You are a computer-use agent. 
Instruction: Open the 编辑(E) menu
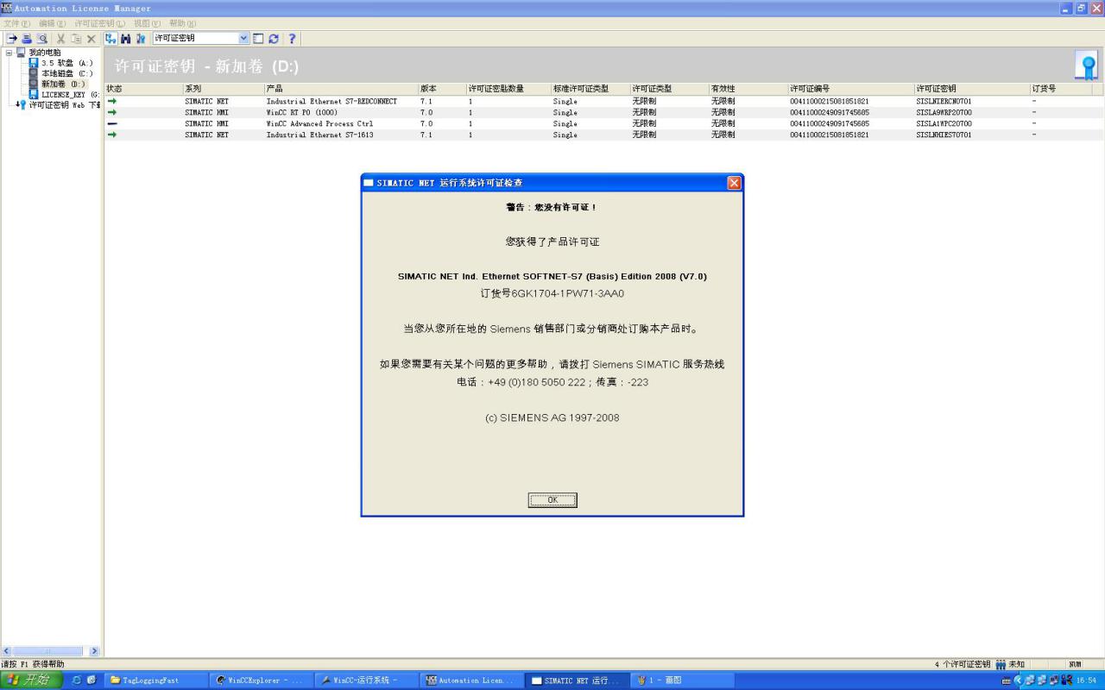coord(52,23)
